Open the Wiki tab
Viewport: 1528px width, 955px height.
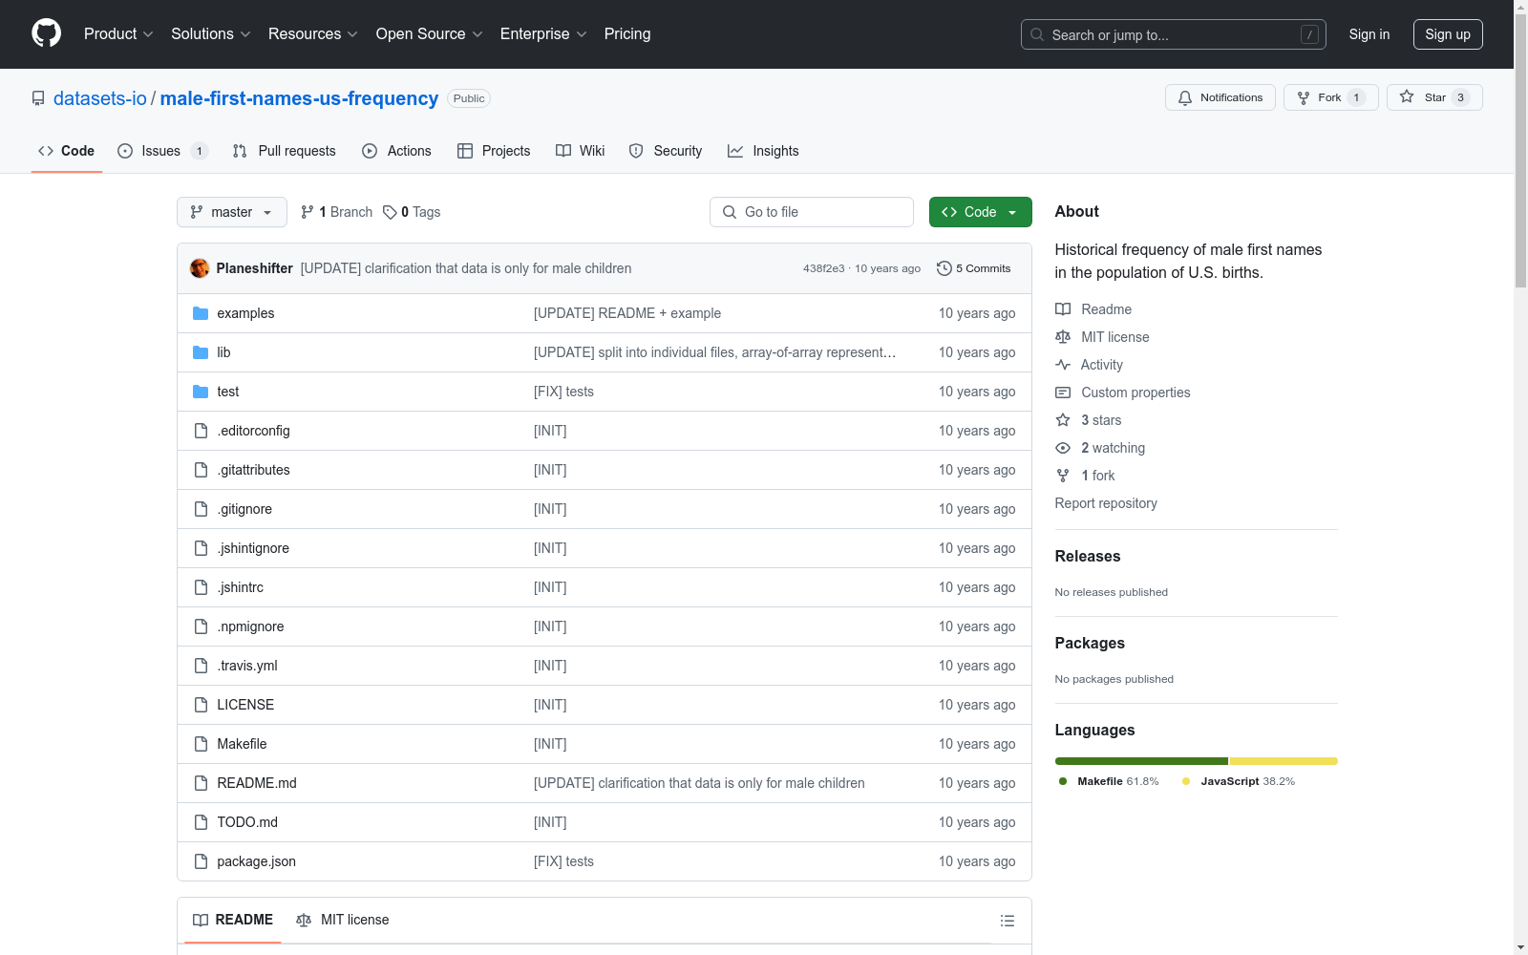581,151
